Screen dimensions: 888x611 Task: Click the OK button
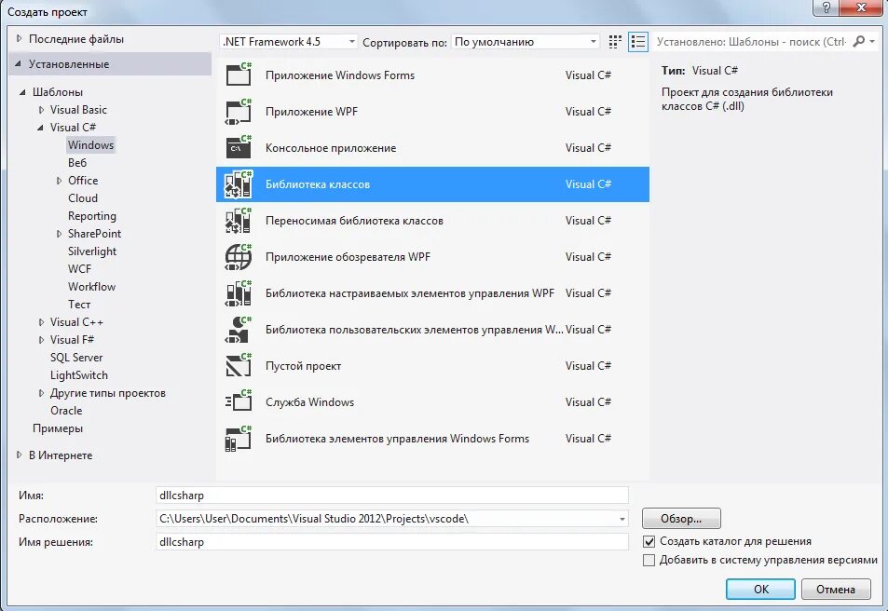[x=760, y=589]
